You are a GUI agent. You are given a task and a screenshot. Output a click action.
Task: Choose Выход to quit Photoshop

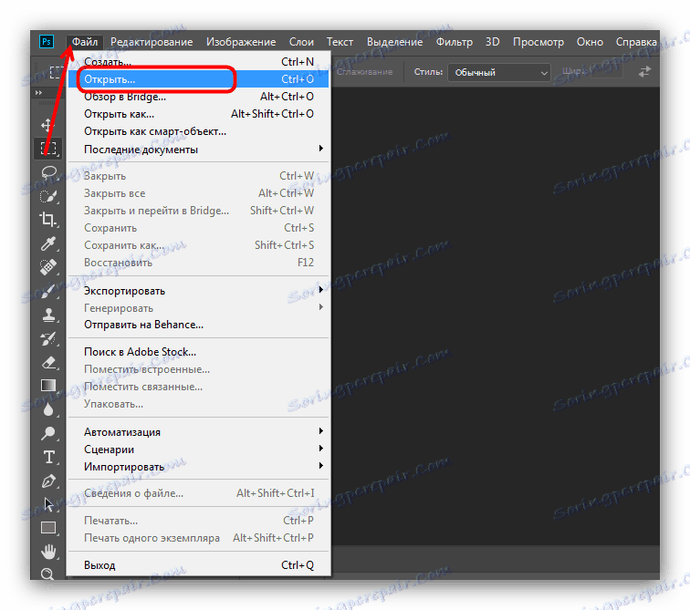point(199,565)
